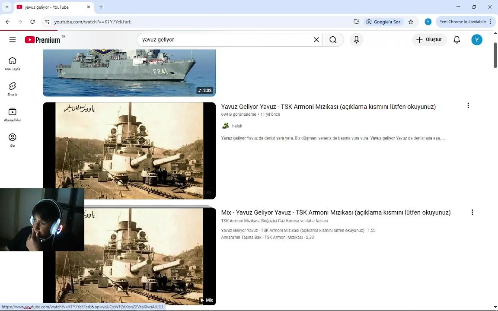The width and height of the screenshot is (498, 311).
Task: Click the vertical page scrollbar thumb
Action: (495, 55)
